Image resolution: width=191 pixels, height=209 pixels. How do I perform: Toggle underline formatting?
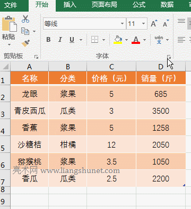click(x=72, y=40)
